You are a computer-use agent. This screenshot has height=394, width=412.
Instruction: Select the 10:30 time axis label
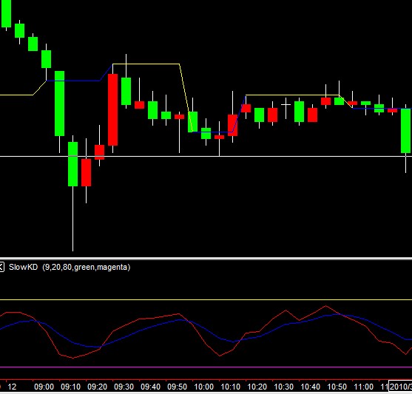tap(284, 387)
